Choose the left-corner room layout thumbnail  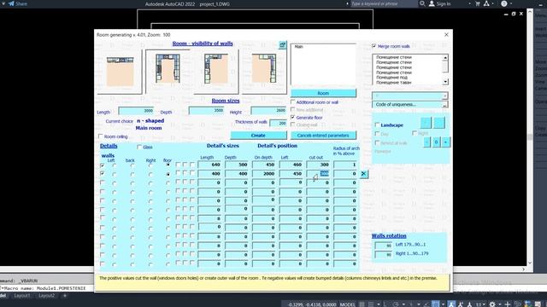click(x=216, y=72)
